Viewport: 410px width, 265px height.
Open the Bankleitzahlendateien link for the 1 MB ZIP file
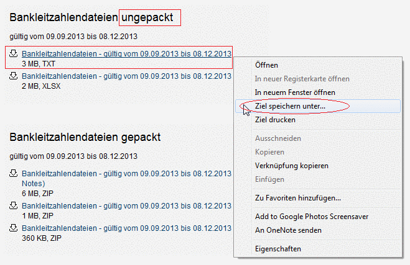point(126,206)
